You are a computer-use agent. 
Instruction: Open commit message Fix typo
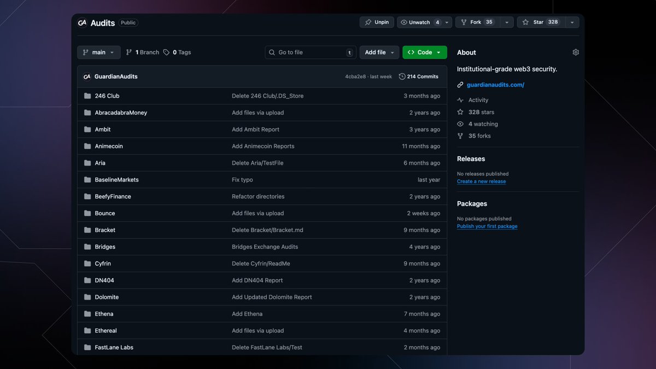(242, 180)
